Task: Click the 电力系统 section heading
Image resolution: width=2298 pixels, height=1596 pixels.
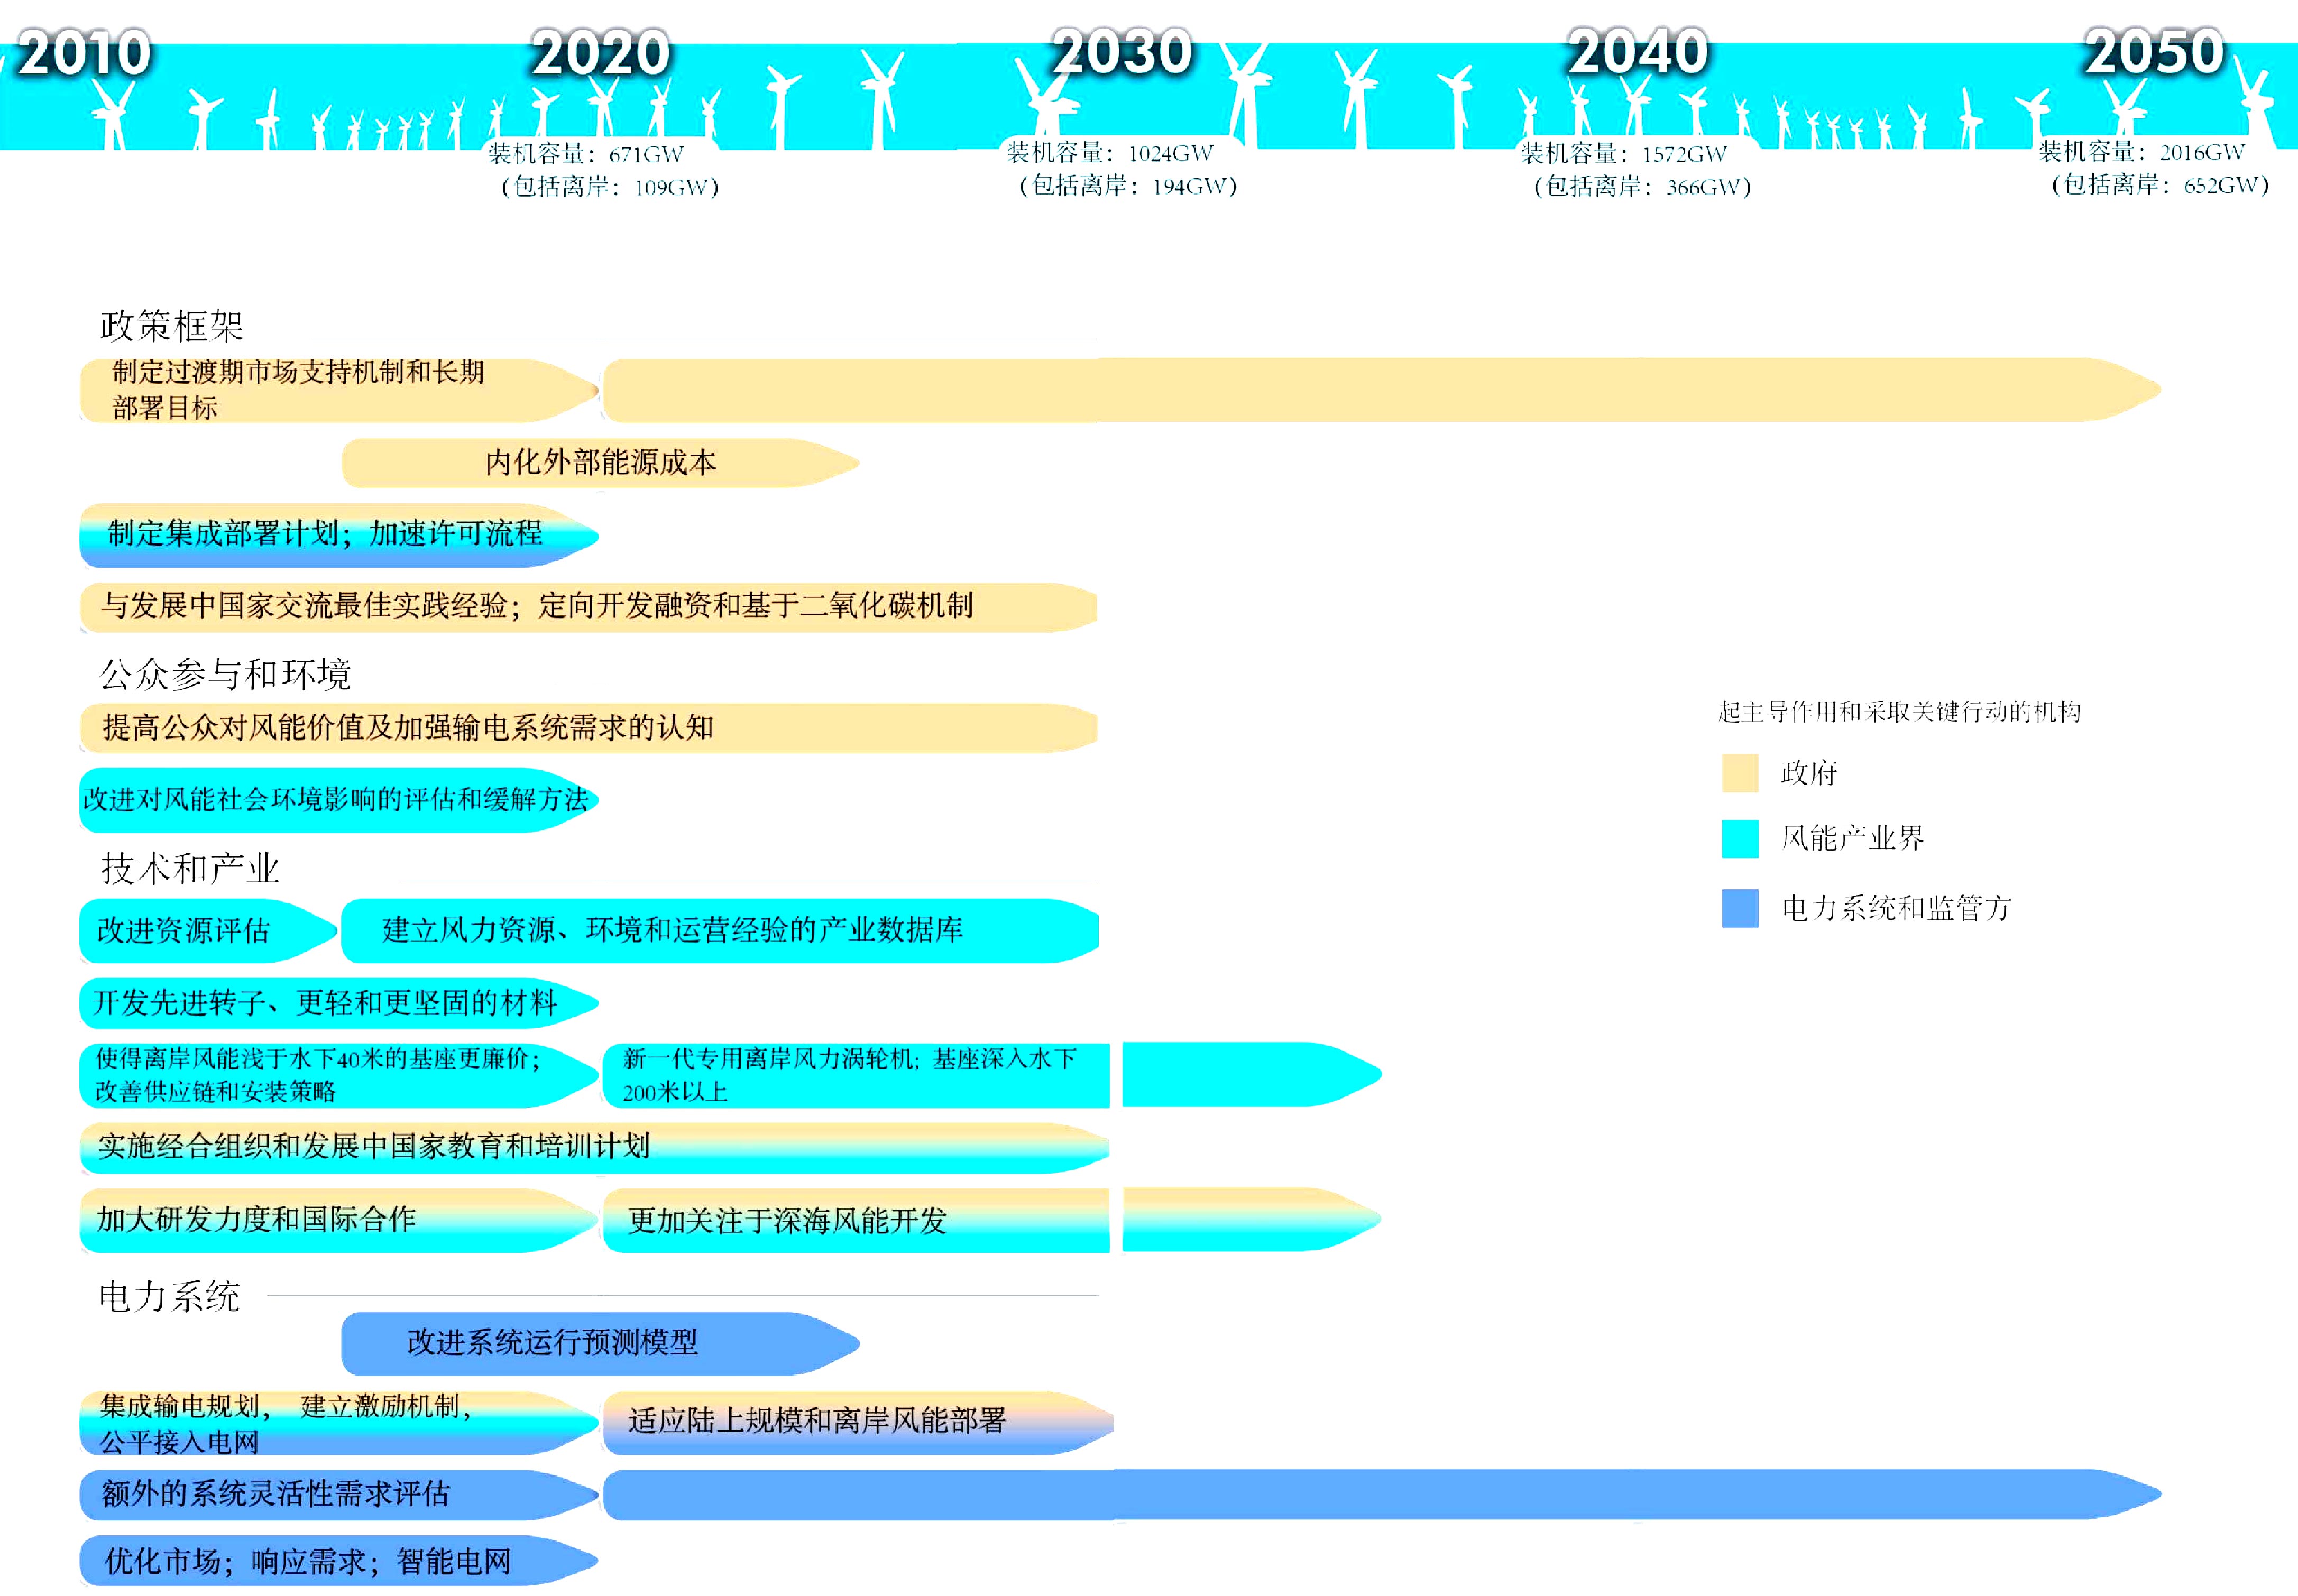Action: point(169,1297)
